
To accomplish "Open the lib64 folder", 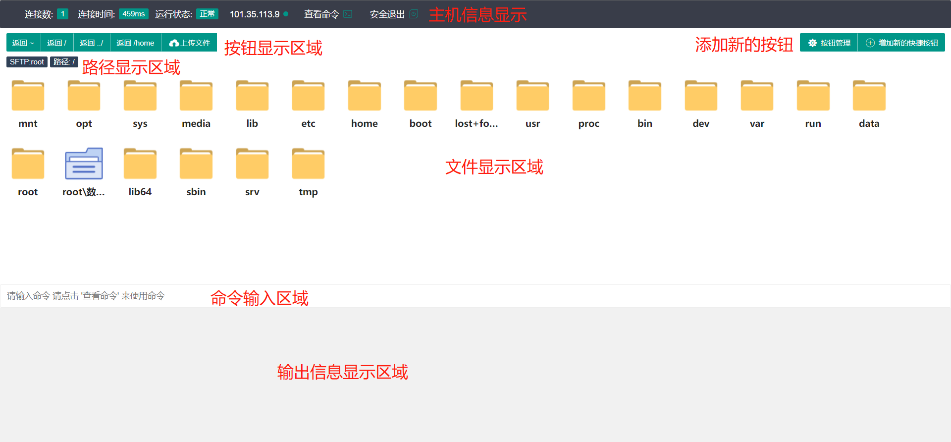I will 140,164.
